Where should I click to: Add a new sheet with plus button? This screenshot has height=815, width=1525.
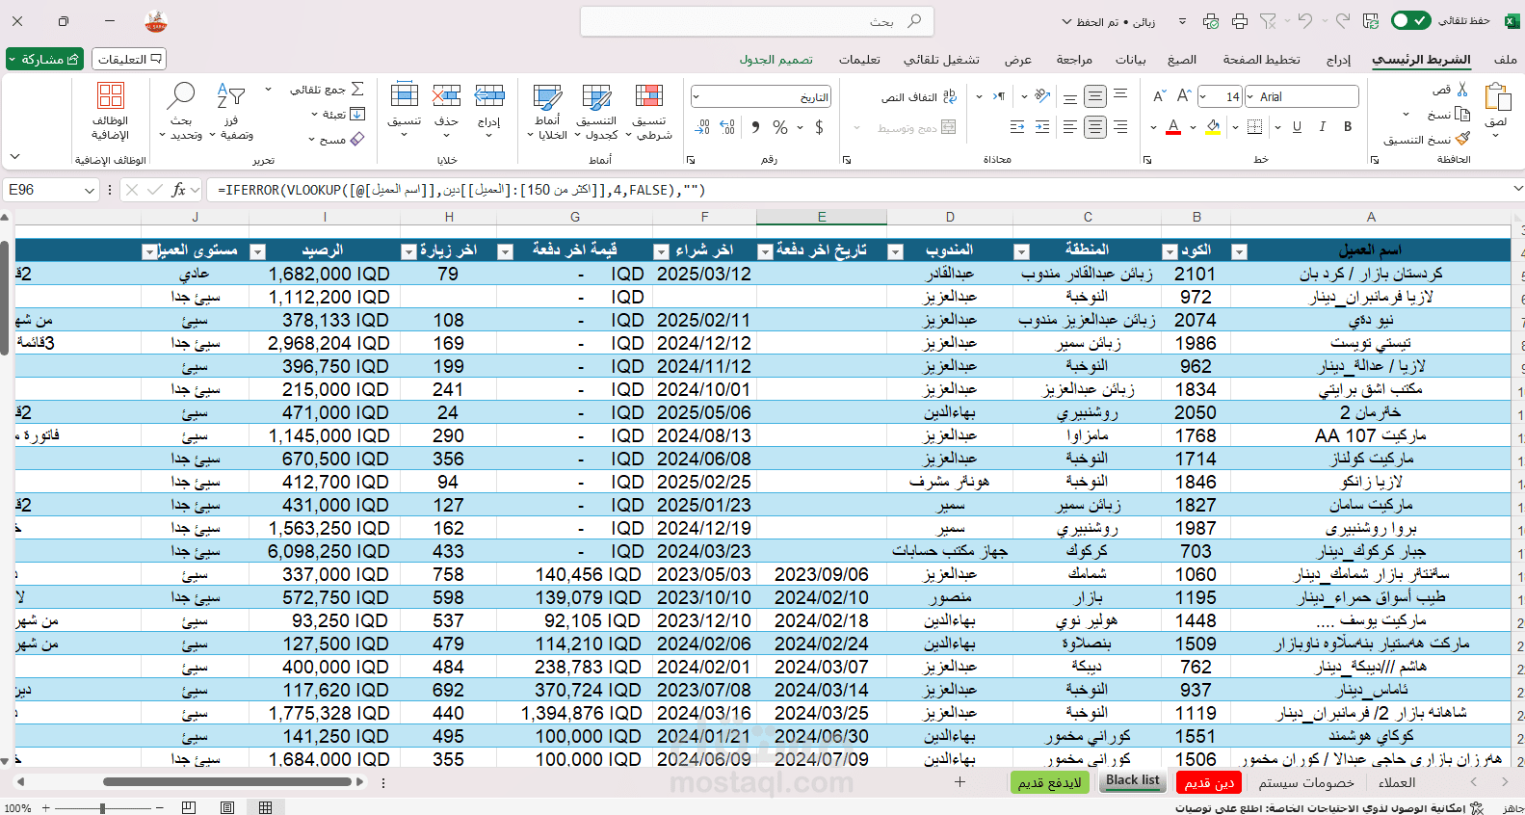click(x=960, y=782)
